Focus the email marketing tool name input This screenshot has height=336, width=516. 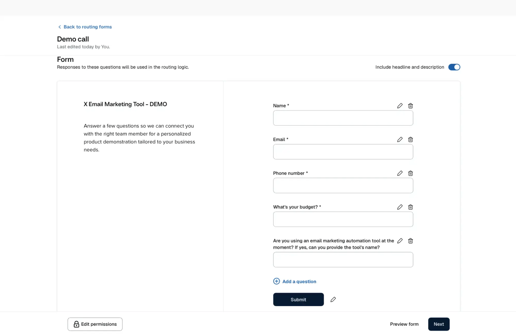[x=343, y=260]
